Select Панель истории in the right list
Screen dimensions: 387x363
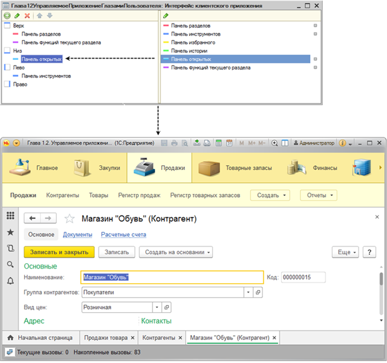(189, 51)
